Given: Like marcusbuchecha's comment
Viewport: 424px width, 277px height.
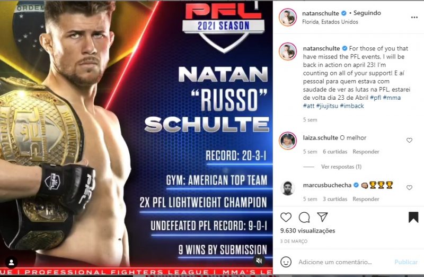Looking at the screenshot, I should coord(409,188).
